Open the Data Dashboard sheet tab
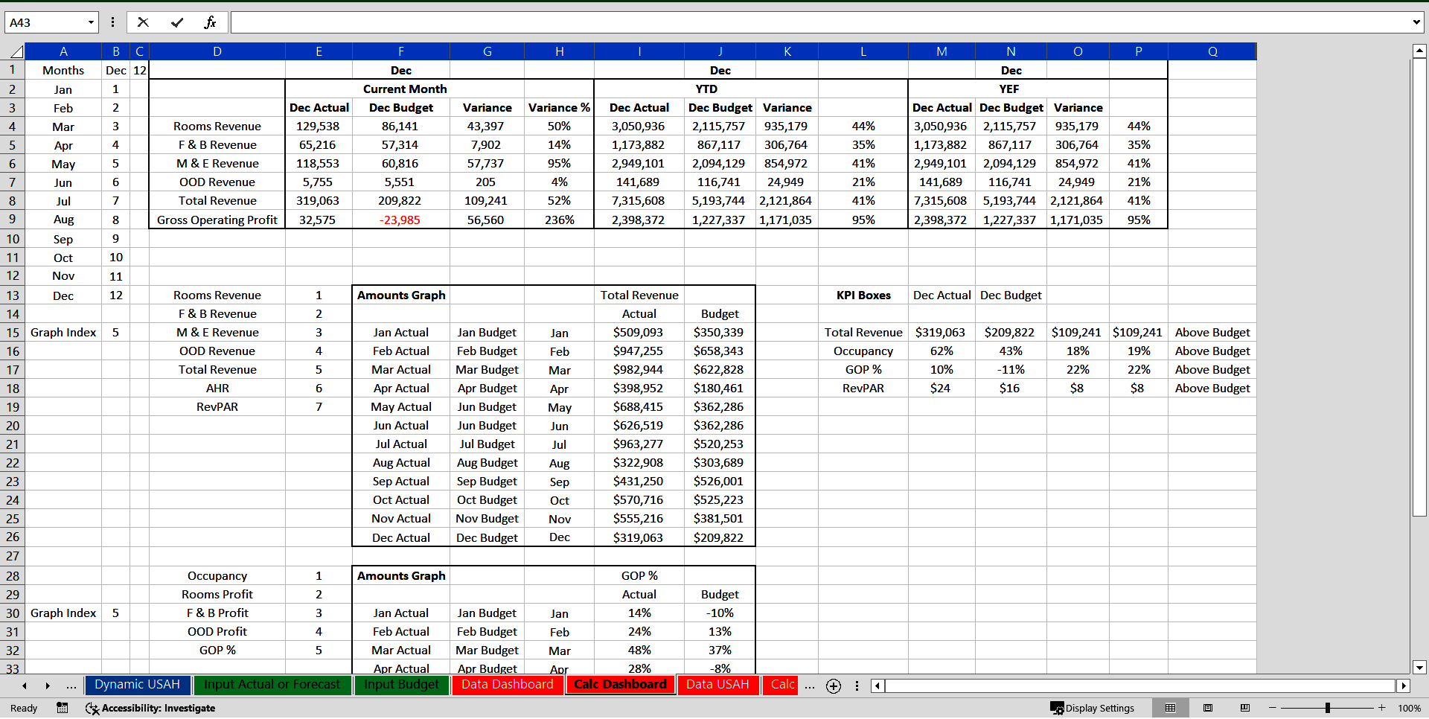Image resolution: width=1429 pixels, height=719 pixels. (508, 685)
